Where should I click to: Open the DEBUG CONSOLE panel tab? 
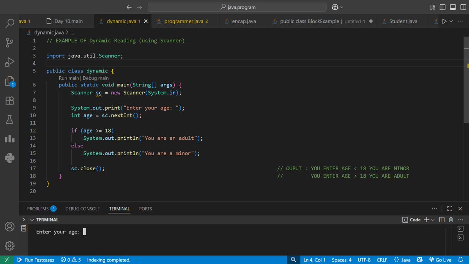coord(82,209)
